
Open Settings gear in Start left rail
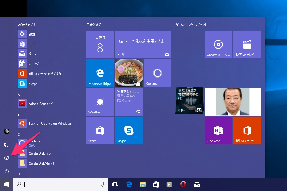click(x=7, y=158)
